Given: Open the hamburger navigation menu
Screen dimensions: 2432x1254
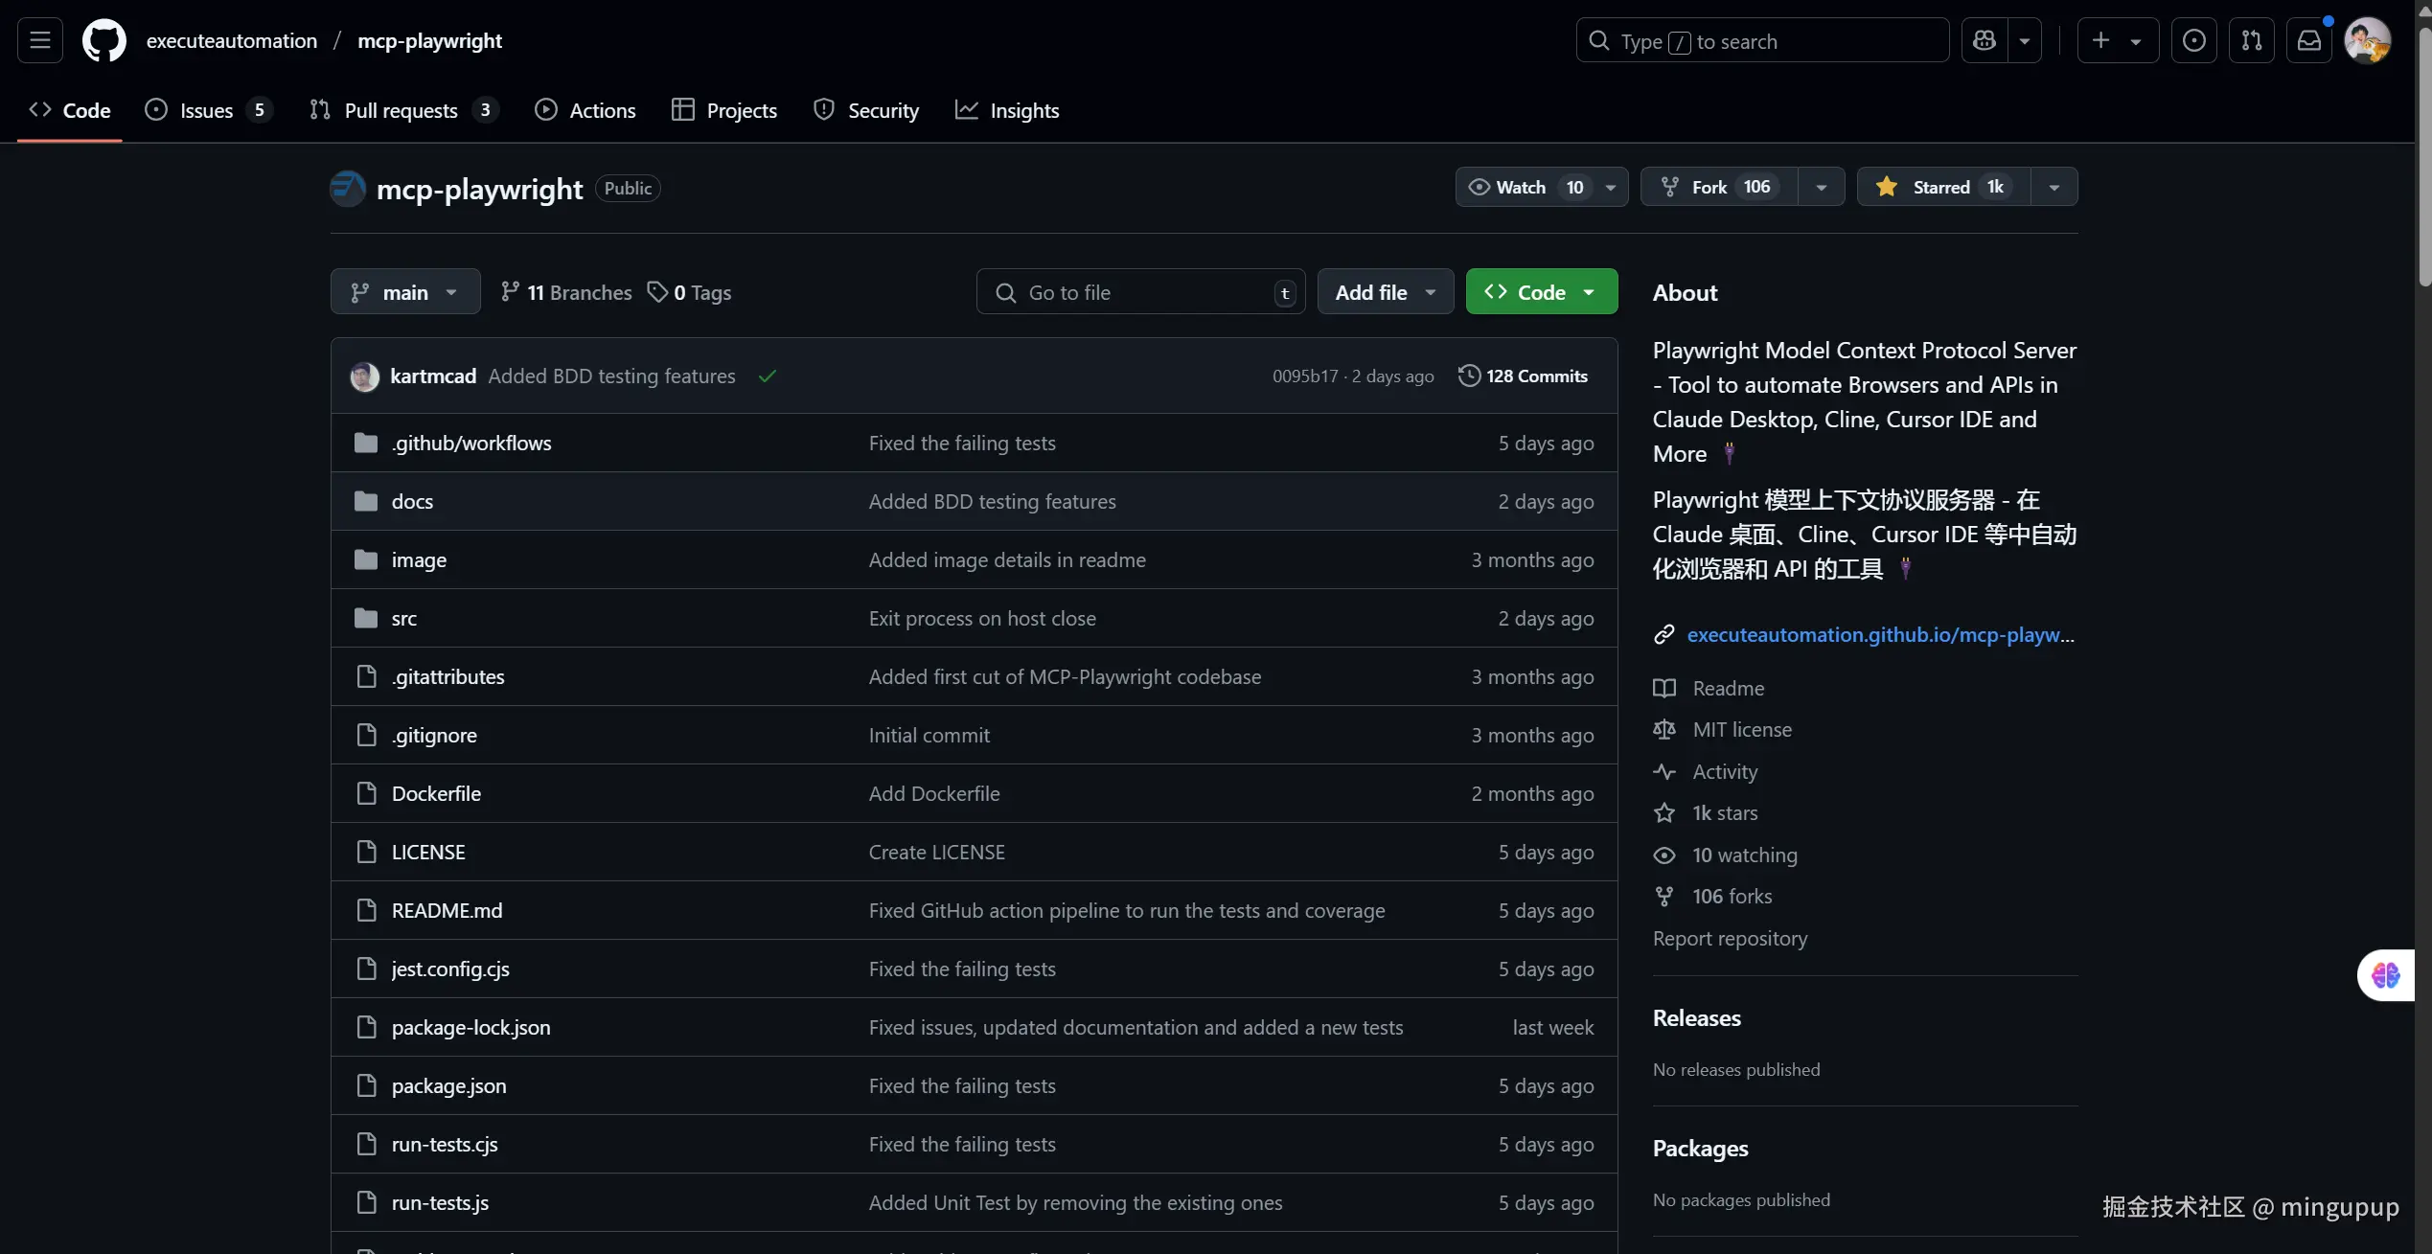Looking at the screenshot, I should click(40, 41).
